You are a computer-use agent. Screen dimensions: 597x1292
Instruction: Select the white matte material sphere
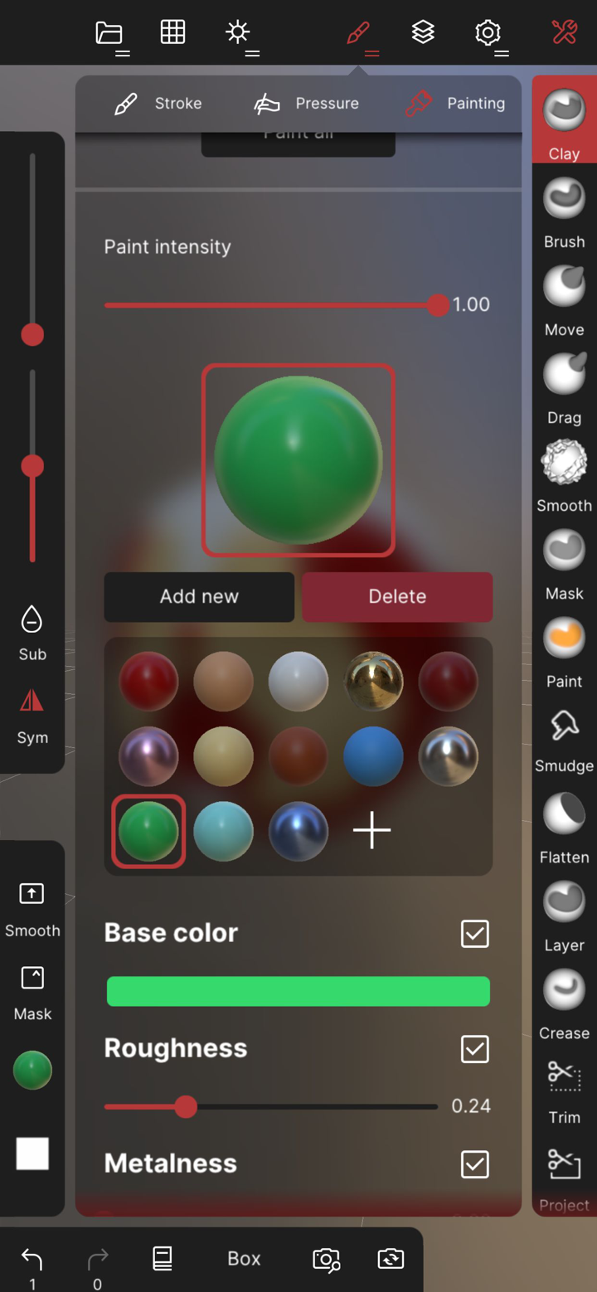298,682
